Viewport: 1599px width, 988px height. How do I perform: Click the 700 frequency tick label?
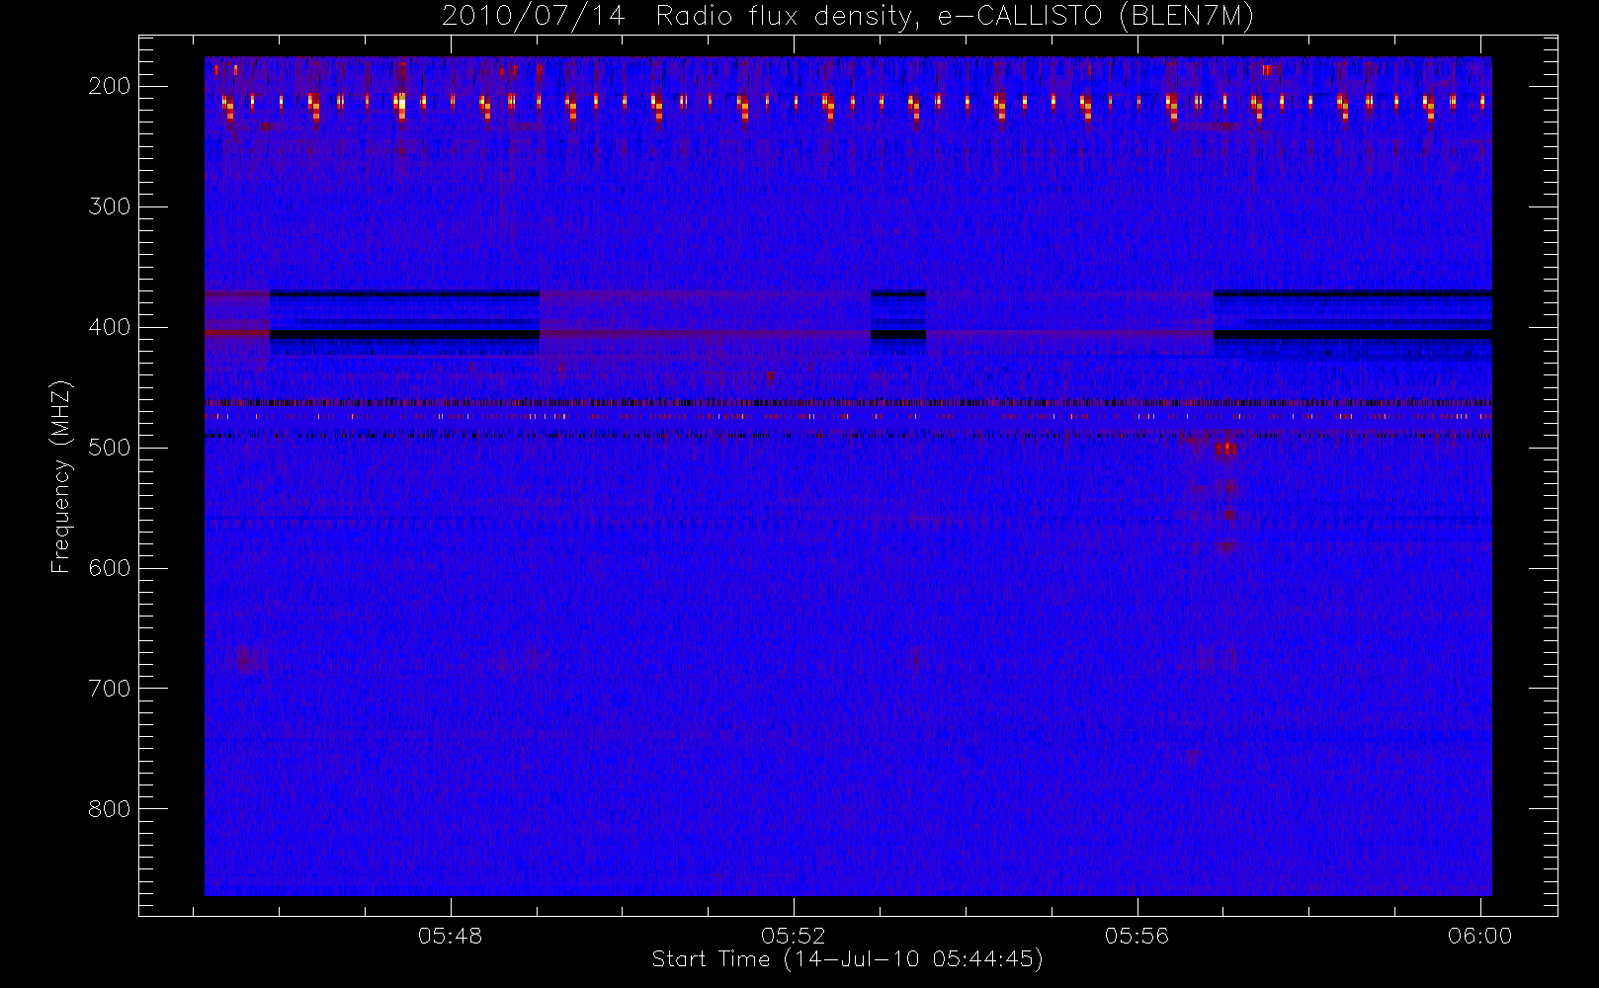click(x=110, y=689)
